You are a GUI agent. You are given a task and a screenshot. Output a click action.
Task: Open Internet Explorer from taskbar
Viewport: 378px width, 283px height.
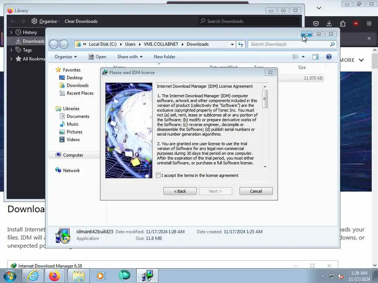33,276
